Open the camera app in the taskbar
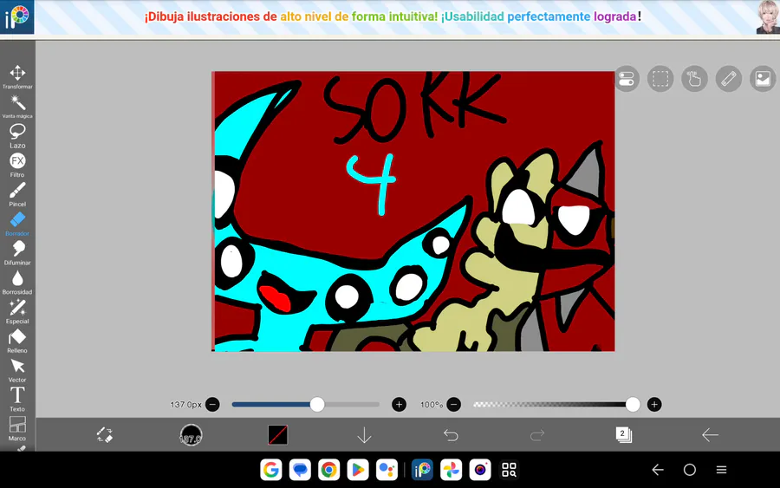 point(480,470)
